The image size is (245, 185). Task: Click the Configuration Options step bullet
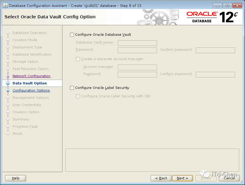click(x=8, y=90)
